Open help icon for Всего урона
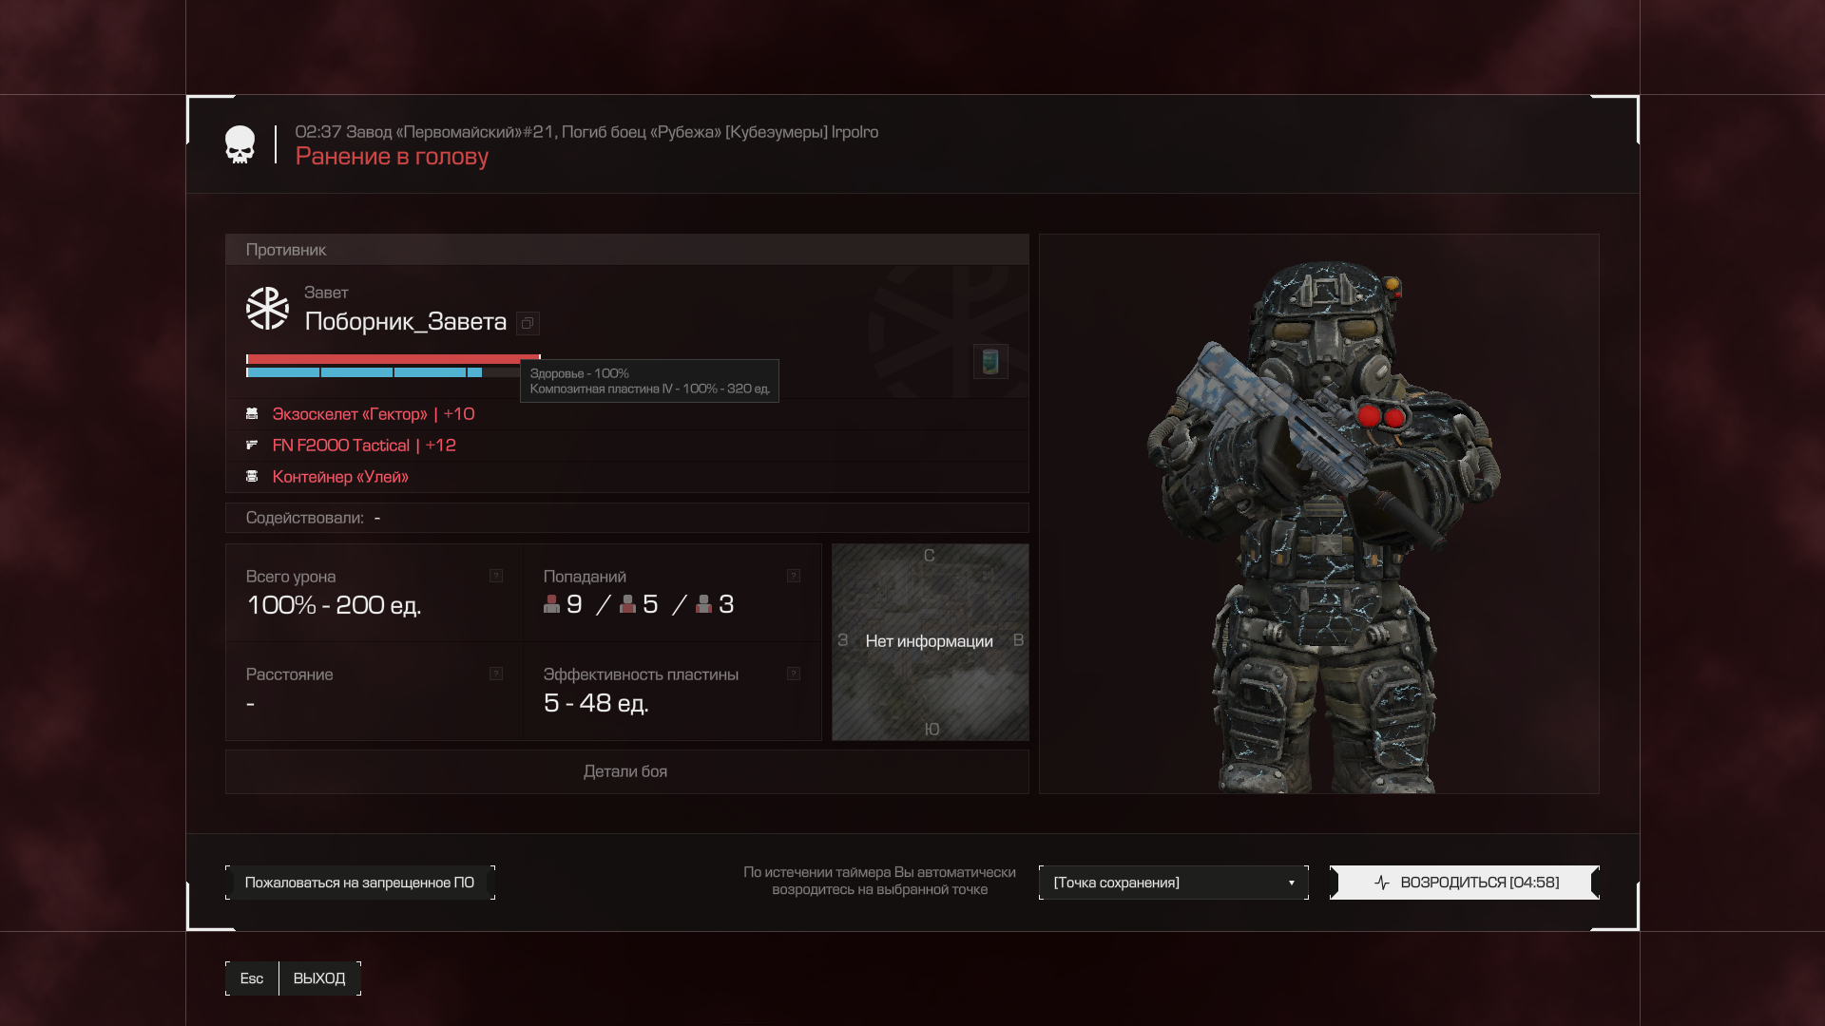1825x1026 pixels. coord(496,576)
